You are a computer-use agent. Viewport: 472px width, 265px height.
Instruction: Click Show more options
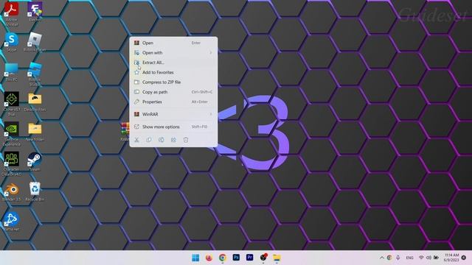[x=173, y=127]
